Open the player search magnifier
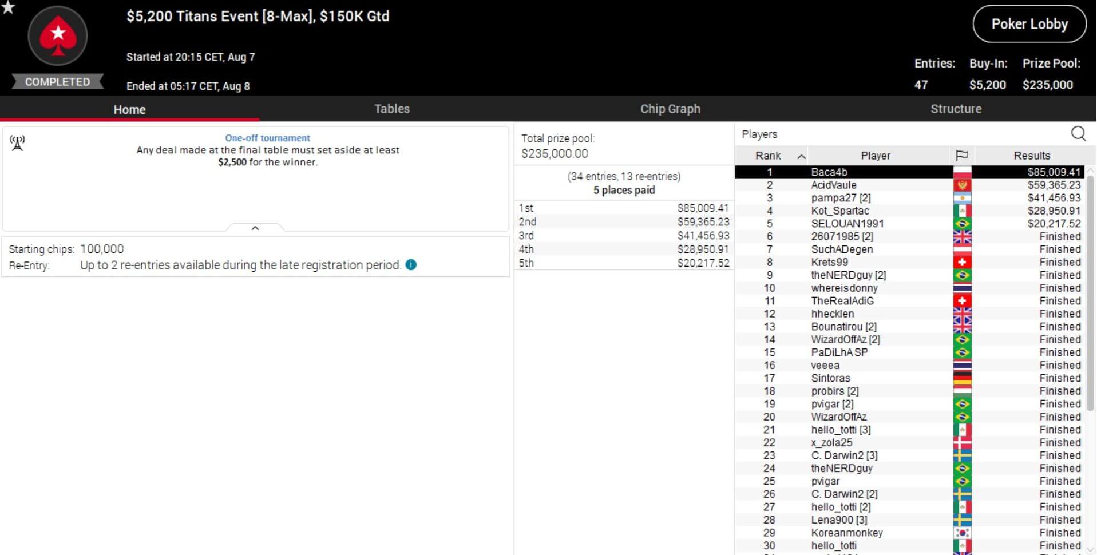 click(1078, 134)
